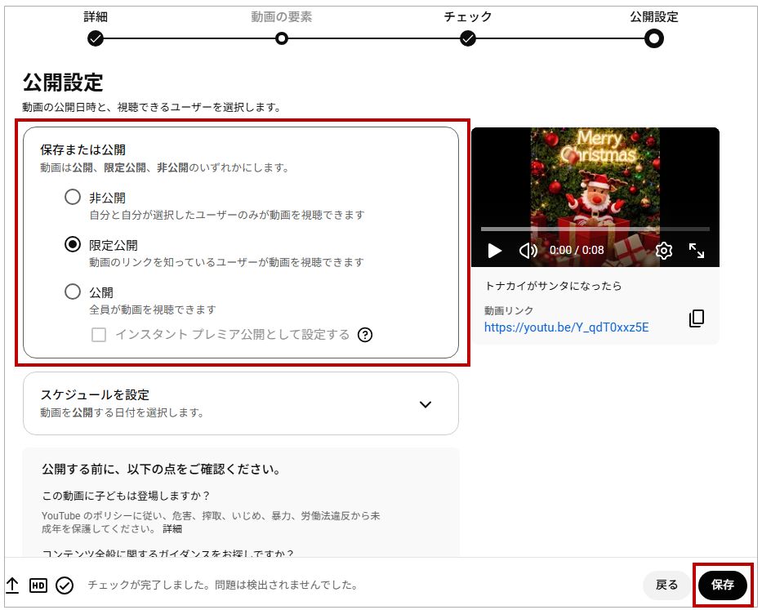Open help for Instant Premiere option
Image resolution: width=762 pixels, height=610 pixels.
[365, 334]
